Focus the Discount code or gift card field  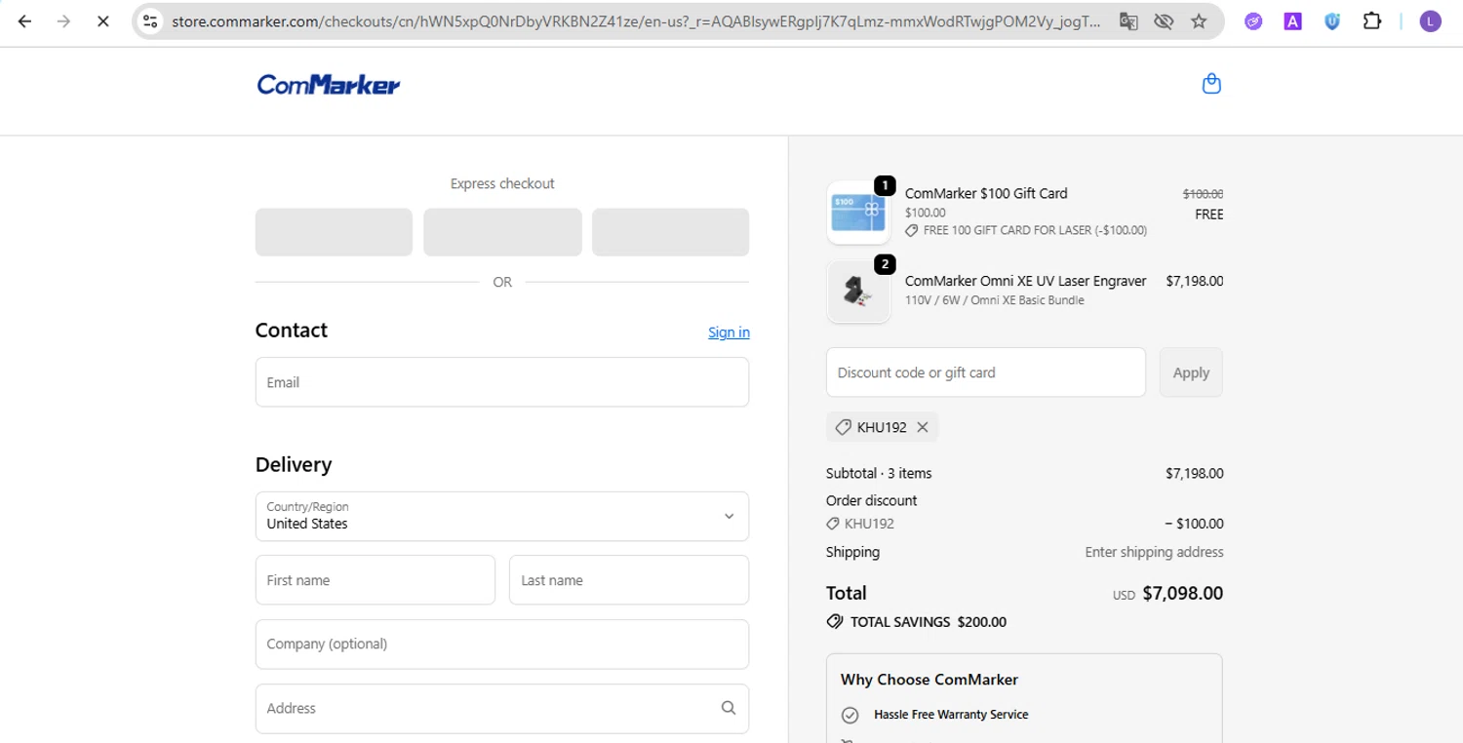coord(986,372)
